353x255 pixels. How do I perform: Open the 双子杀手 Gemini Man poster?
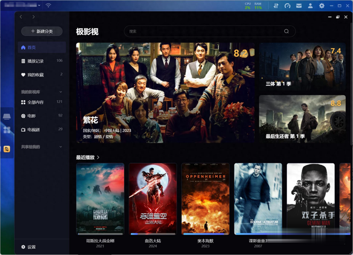(x=311, y=199)
